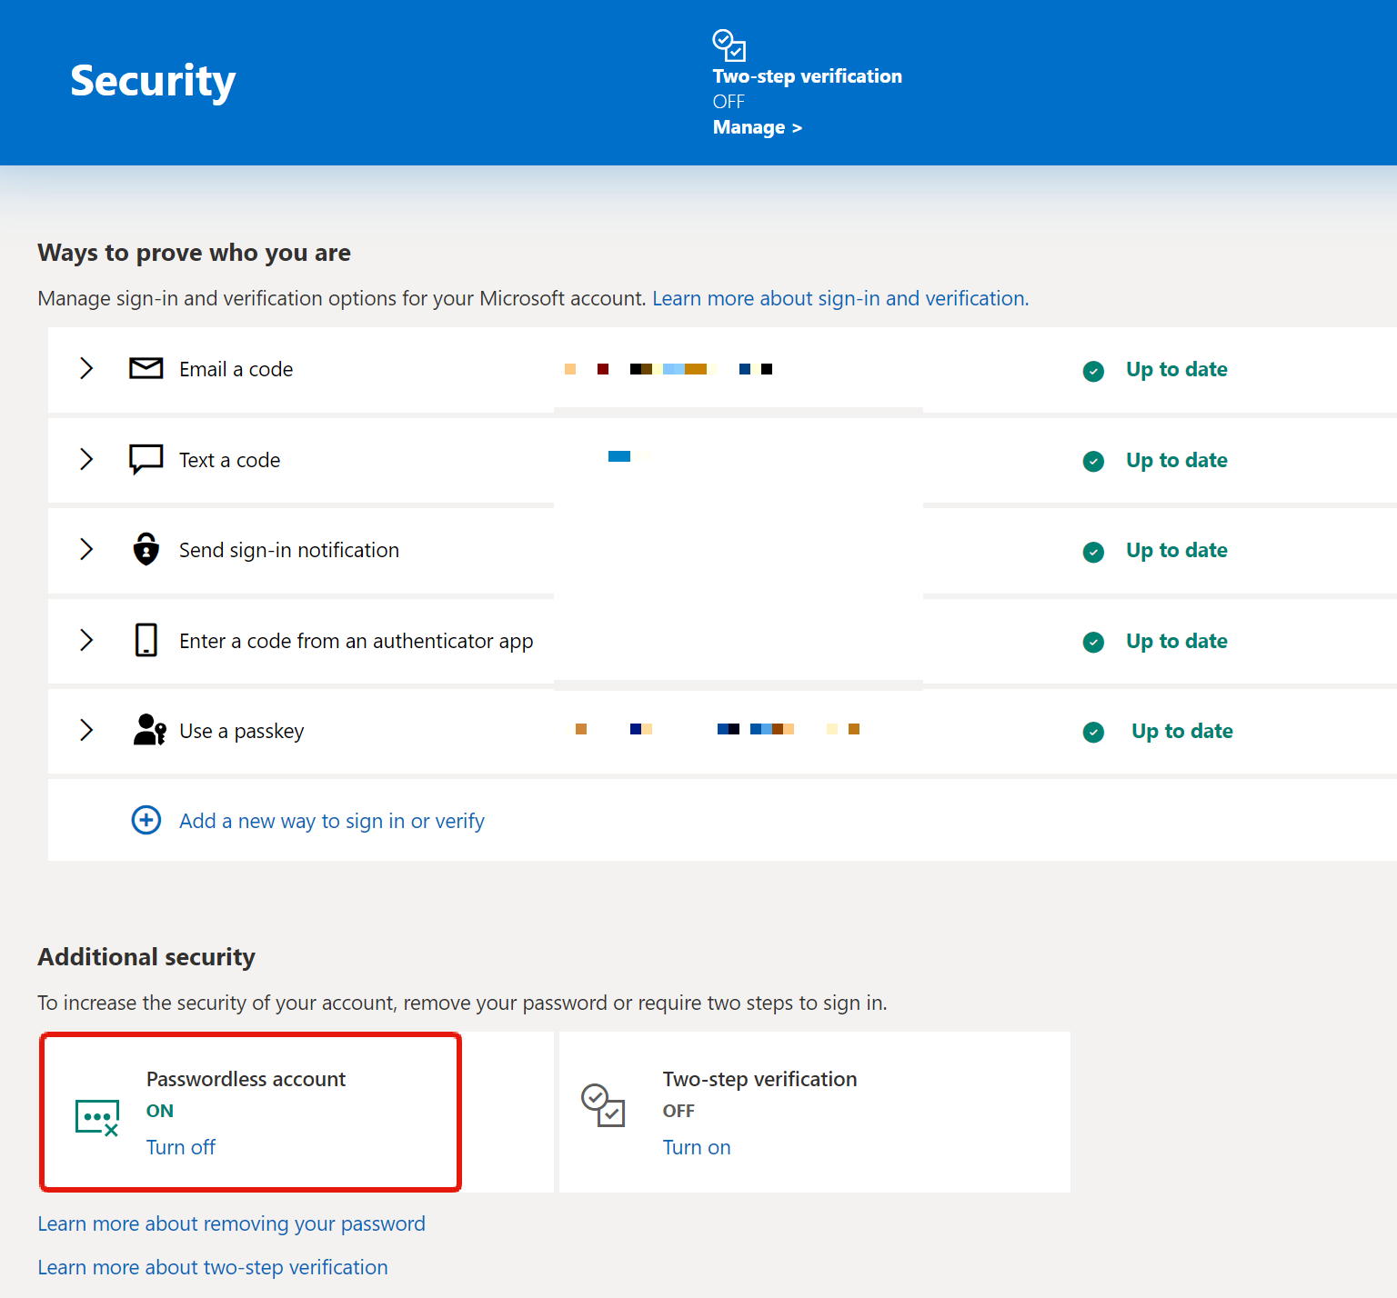Viewport: 1397px width, 1298px height.
Task: Click Up to date status for authenticator app
Action: coord(1177,641)
